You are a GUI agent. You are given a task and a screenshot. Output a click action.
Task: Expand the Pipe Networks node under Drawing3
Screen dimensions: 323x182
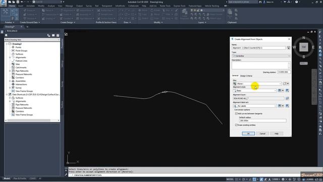(10, 71)
